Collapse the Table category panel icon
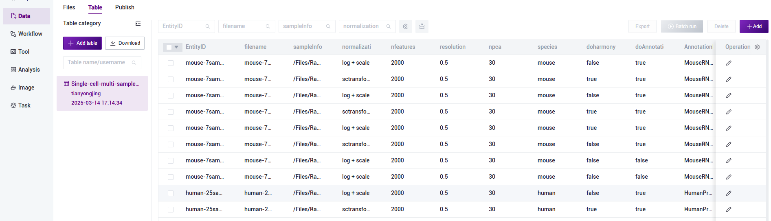 click(138, 24)
